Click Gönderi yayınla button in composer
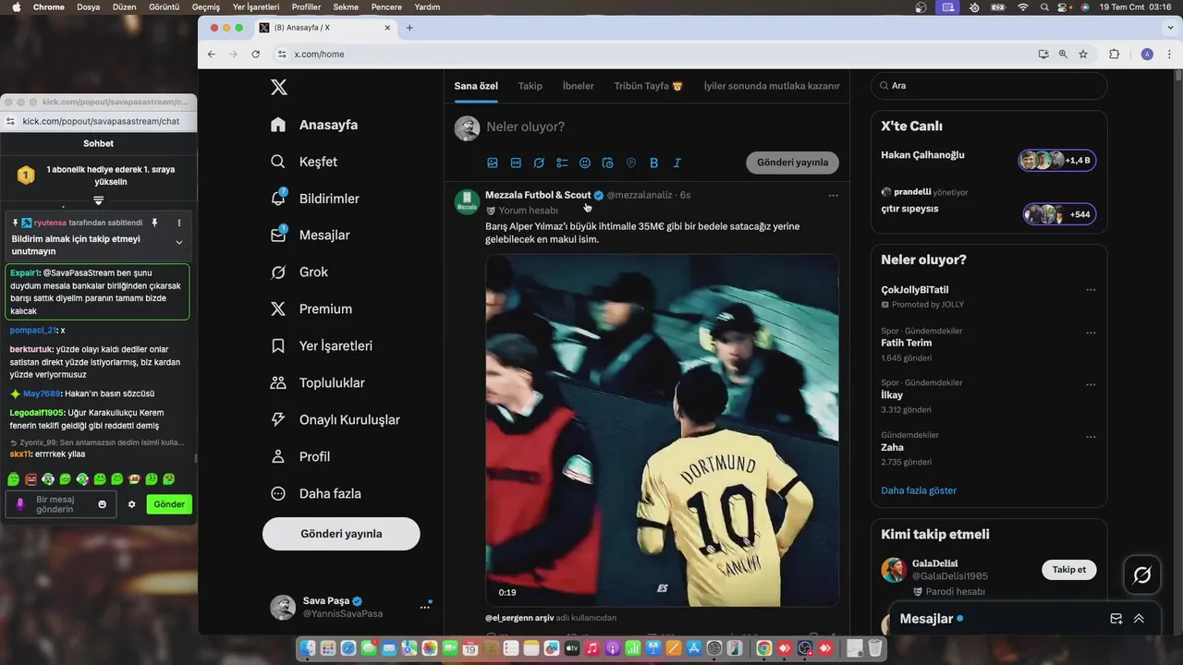The image size is (1183, 665). coord(792,163)
